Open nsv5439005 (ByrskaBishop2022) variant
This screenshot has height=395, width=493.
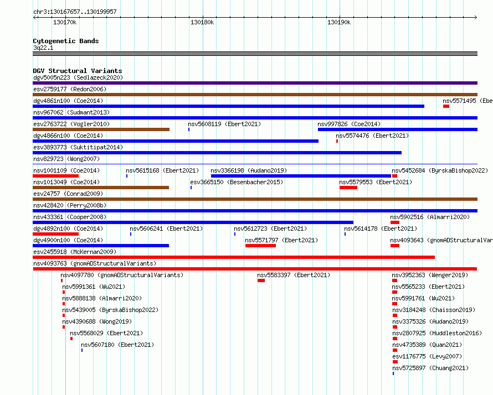pos(110,310)
